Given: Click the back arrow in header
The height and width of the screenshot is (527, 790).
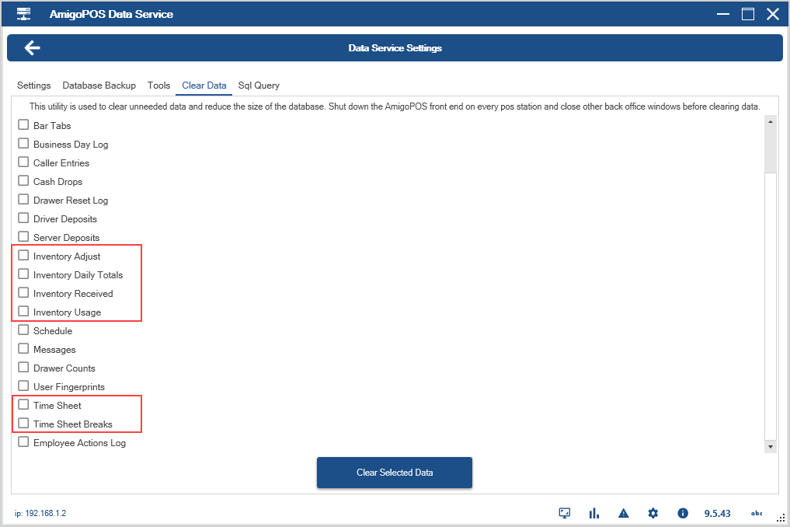Looking at the screenshot, I should (32, 48).
